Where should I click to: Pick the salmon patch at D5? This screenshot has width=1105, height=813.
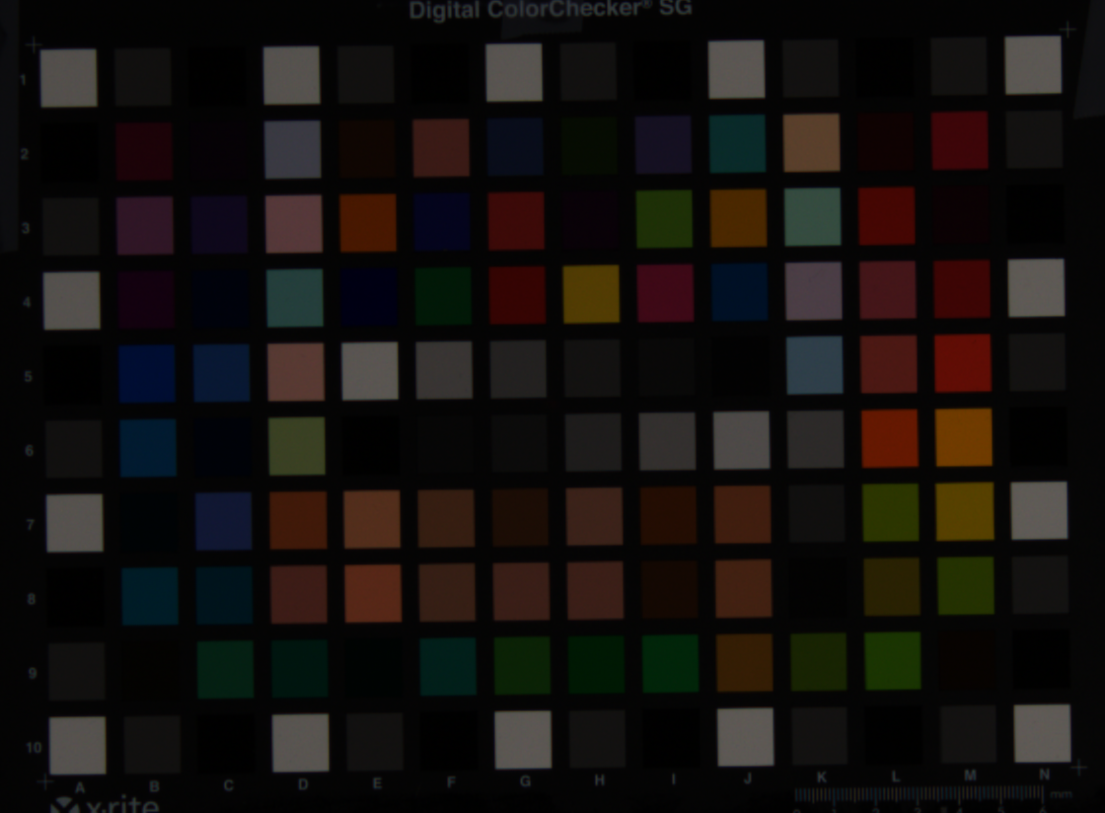(296, 372)
